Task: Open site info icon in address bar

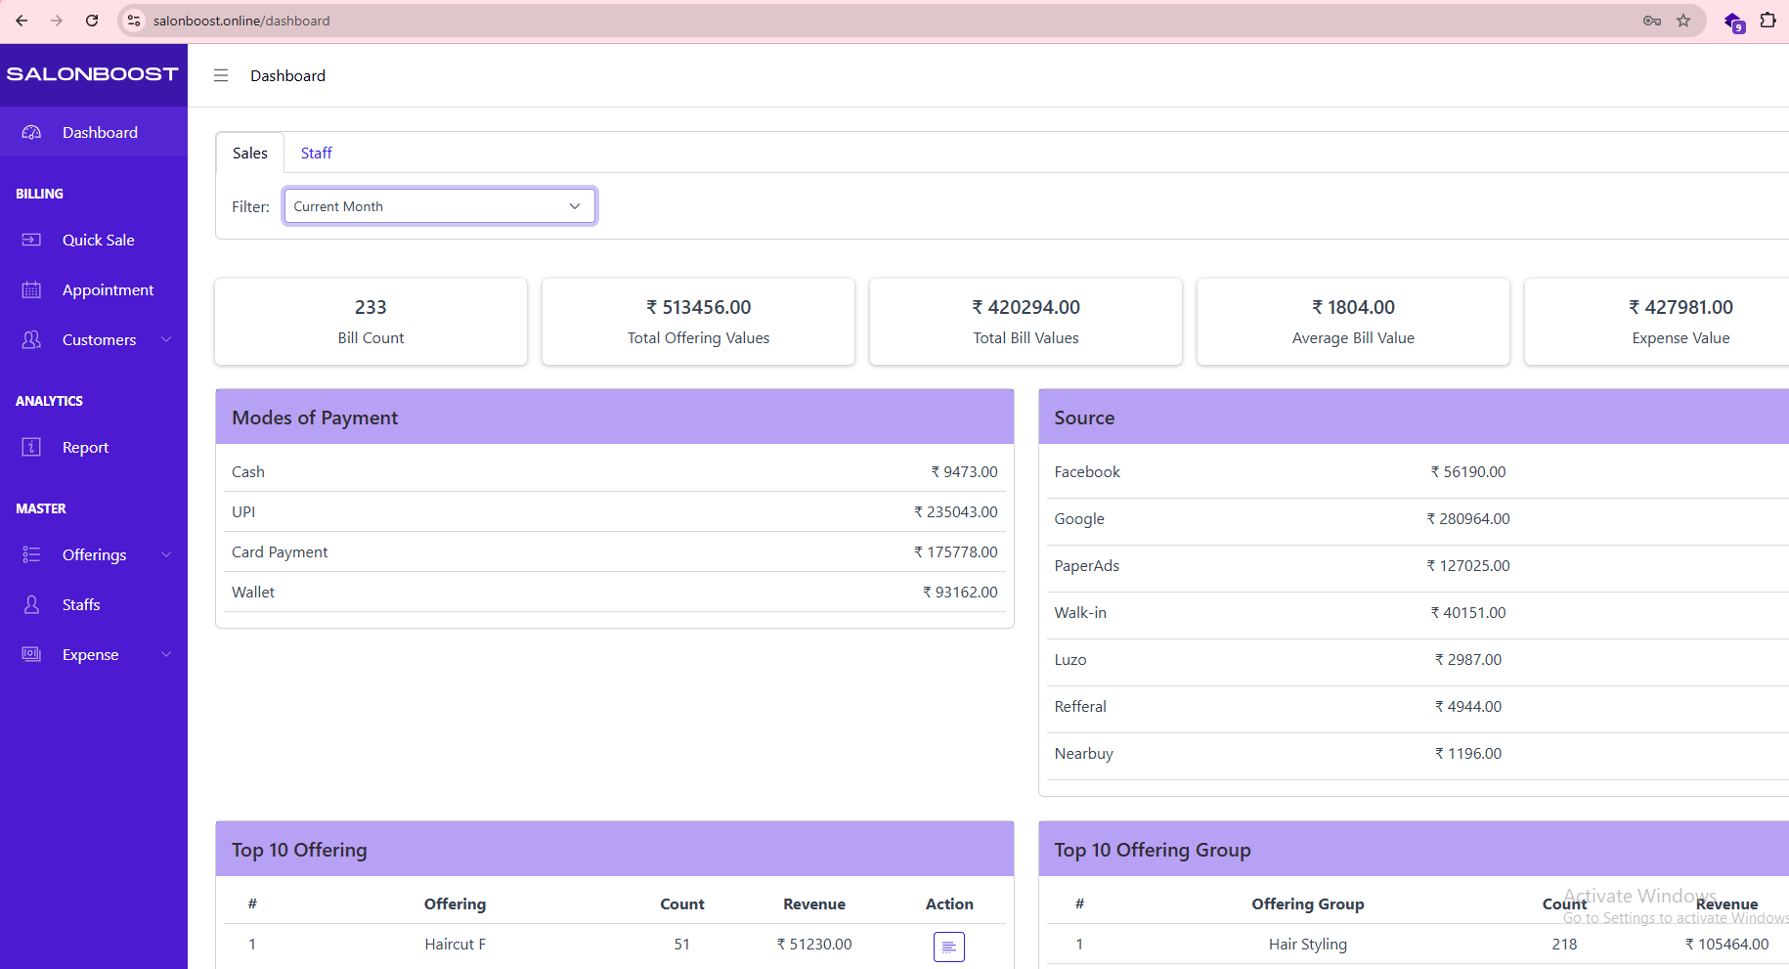Action: 135,21
